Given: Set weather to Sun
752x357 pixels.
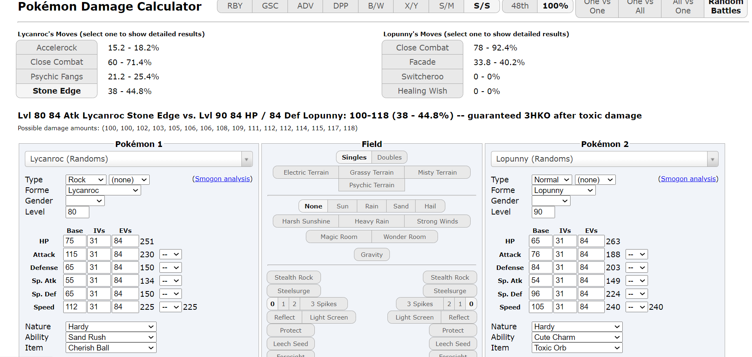Looking at the screenshot, I should tap(343, 206).
